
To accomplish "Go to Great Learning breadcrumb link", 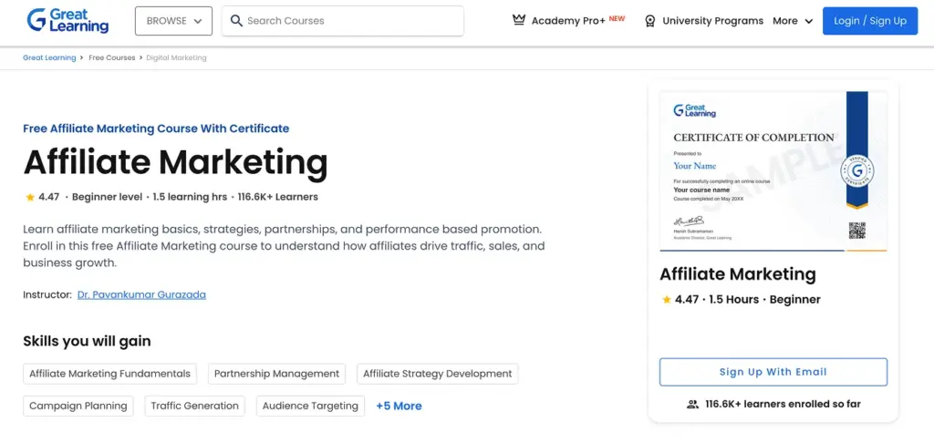I will [49, 57].
